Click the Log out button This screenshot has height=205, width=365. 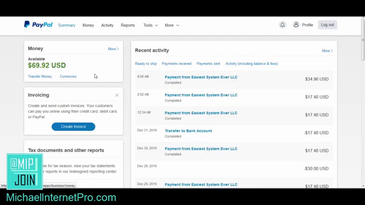pyautogui.click(x=327, y=25)
